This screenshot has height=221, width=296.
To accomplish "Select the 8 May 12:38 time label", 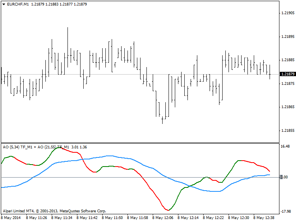I will pos(264,217).
